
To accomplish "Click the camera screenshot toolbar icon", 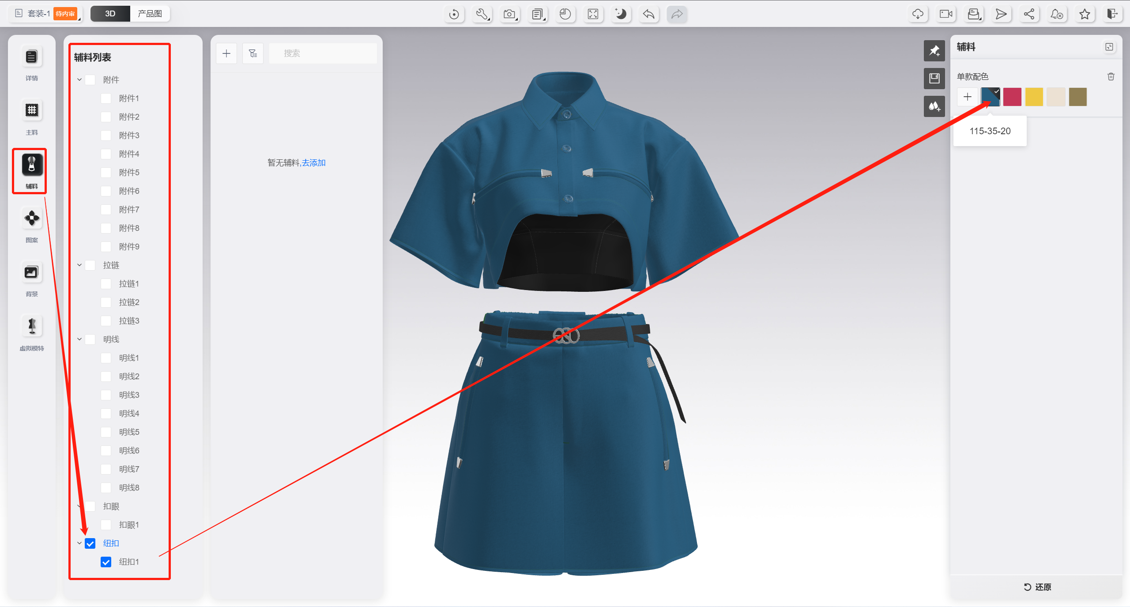I will 509,14.
